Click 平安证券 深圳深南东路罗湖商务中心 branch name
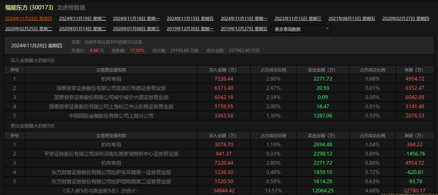This screenshot has height=195, width=438. point(111,154)
